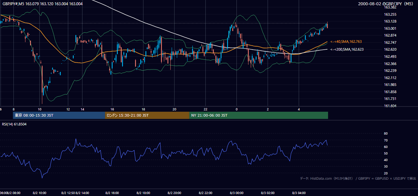Click hour tick '4' under the price chart
The image size is (418, 196).
[x=299, y=109]
